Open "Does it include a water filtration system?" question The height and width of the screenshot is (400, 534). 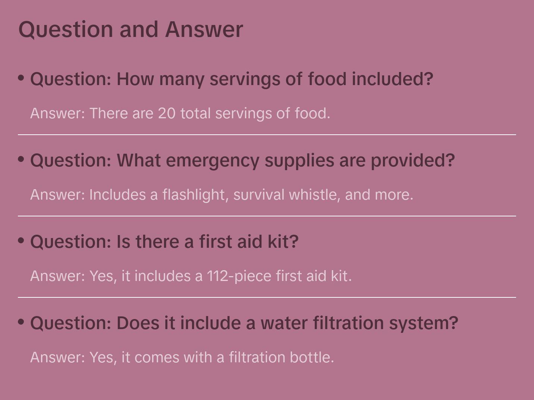coord(244,323)
